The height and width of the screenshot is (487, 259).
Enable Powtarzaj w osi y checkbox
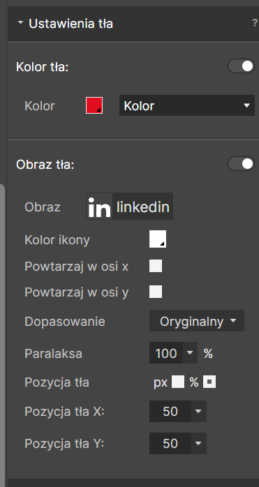(156, 292)
